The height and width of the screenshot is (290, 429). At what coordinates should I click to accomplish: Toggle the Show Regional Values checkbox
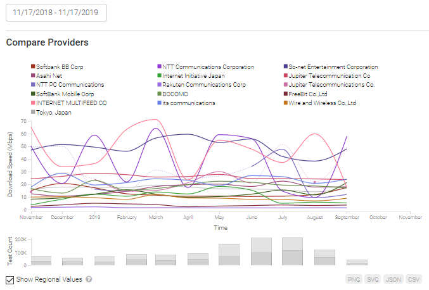point(10,280)
